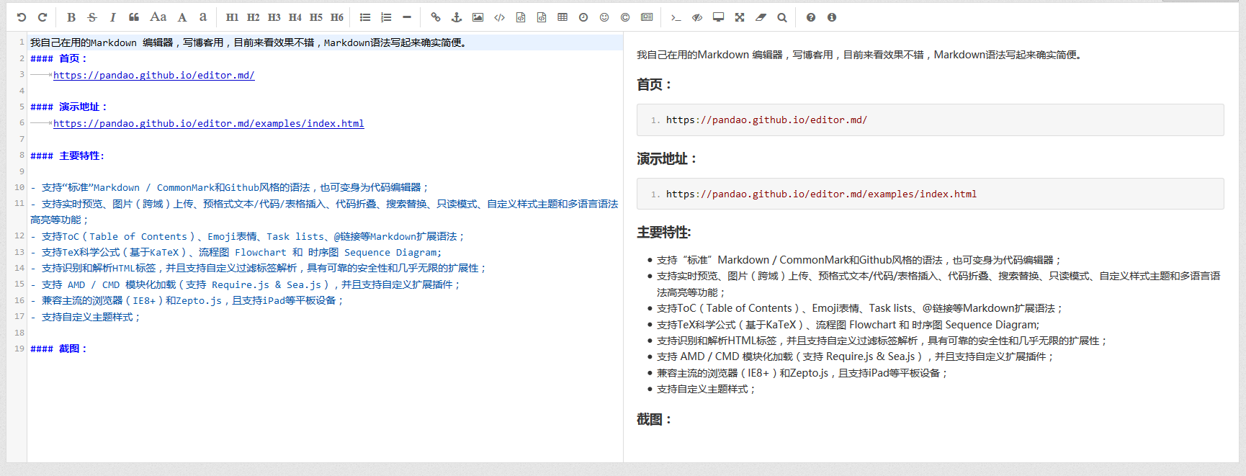Screen dimensions: 1246x476
Task: Place the cursor on editor line 19 截图 heading
Action: pos(72,349)
